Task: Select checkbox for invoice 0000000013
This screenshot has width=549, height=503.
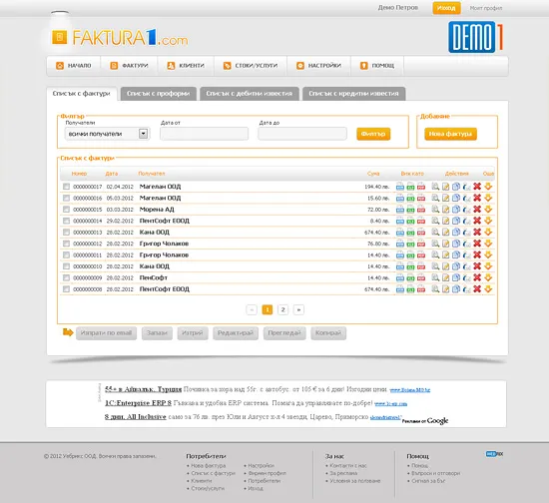Action: tap(66, 233)
